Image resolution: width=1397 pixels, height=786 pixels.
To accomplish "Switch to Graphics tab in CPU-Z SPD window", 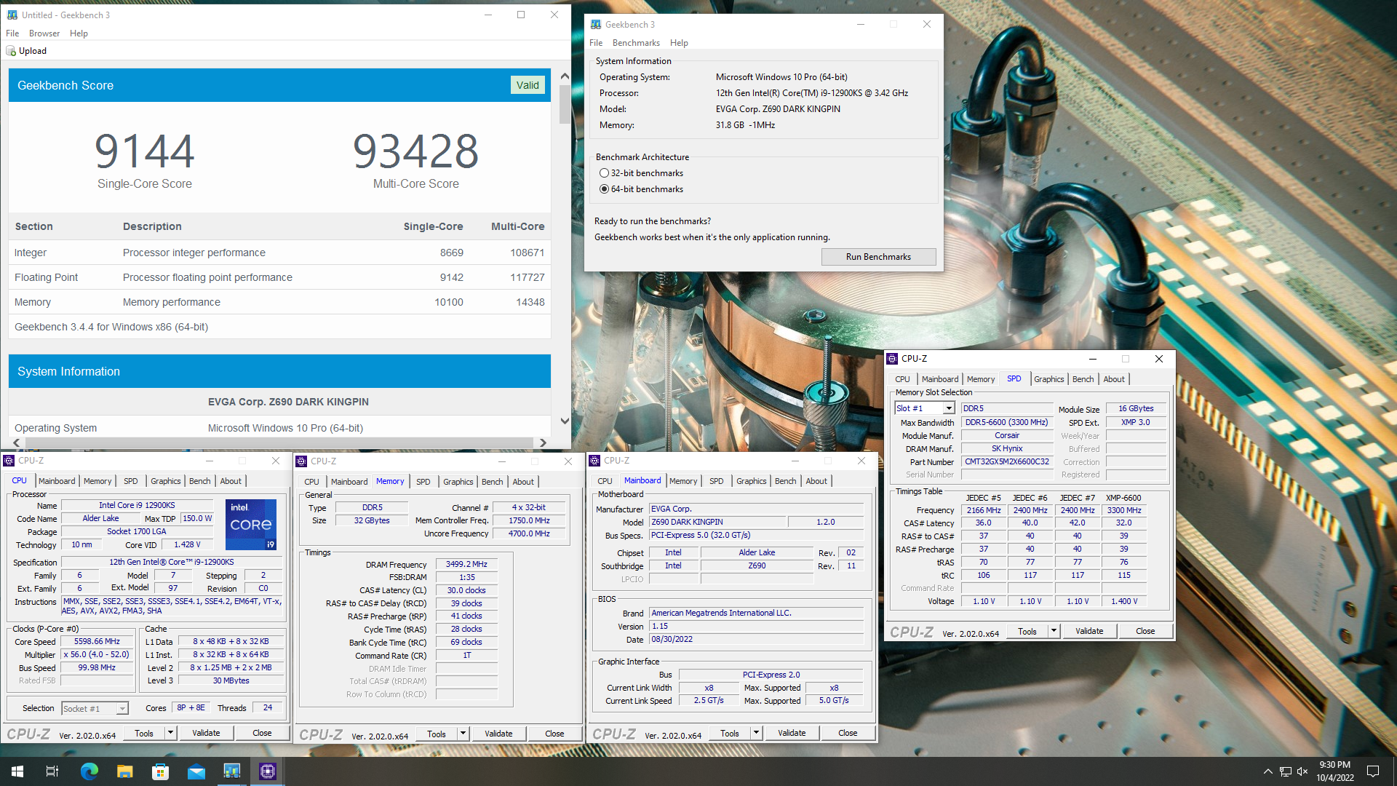I will tap(1048, 379).
